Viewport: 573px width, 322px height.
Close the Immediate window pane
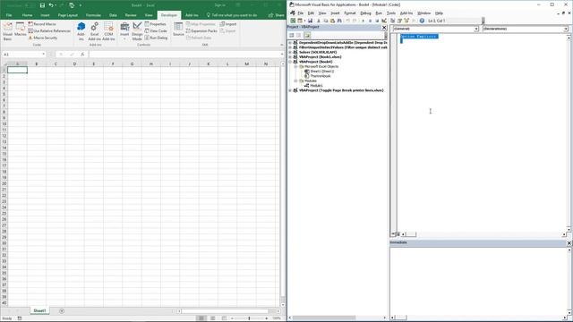pos(569,242)
